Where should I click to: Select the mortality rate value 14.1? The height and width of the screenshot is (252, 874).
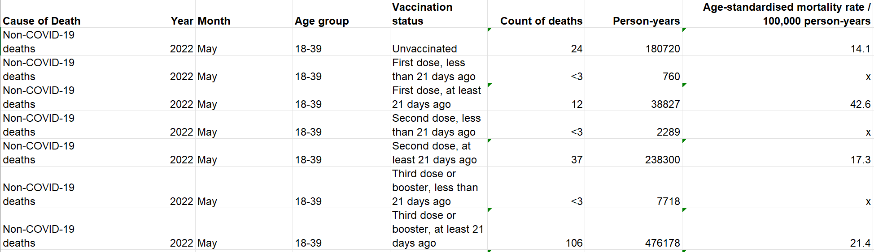coord(778,42)
